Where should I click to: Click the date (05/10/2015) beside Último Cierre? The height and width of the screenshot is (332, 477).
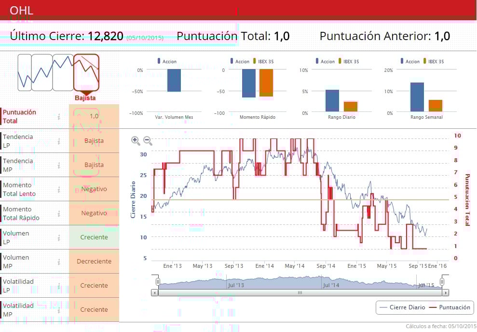(x=145, y=38)
